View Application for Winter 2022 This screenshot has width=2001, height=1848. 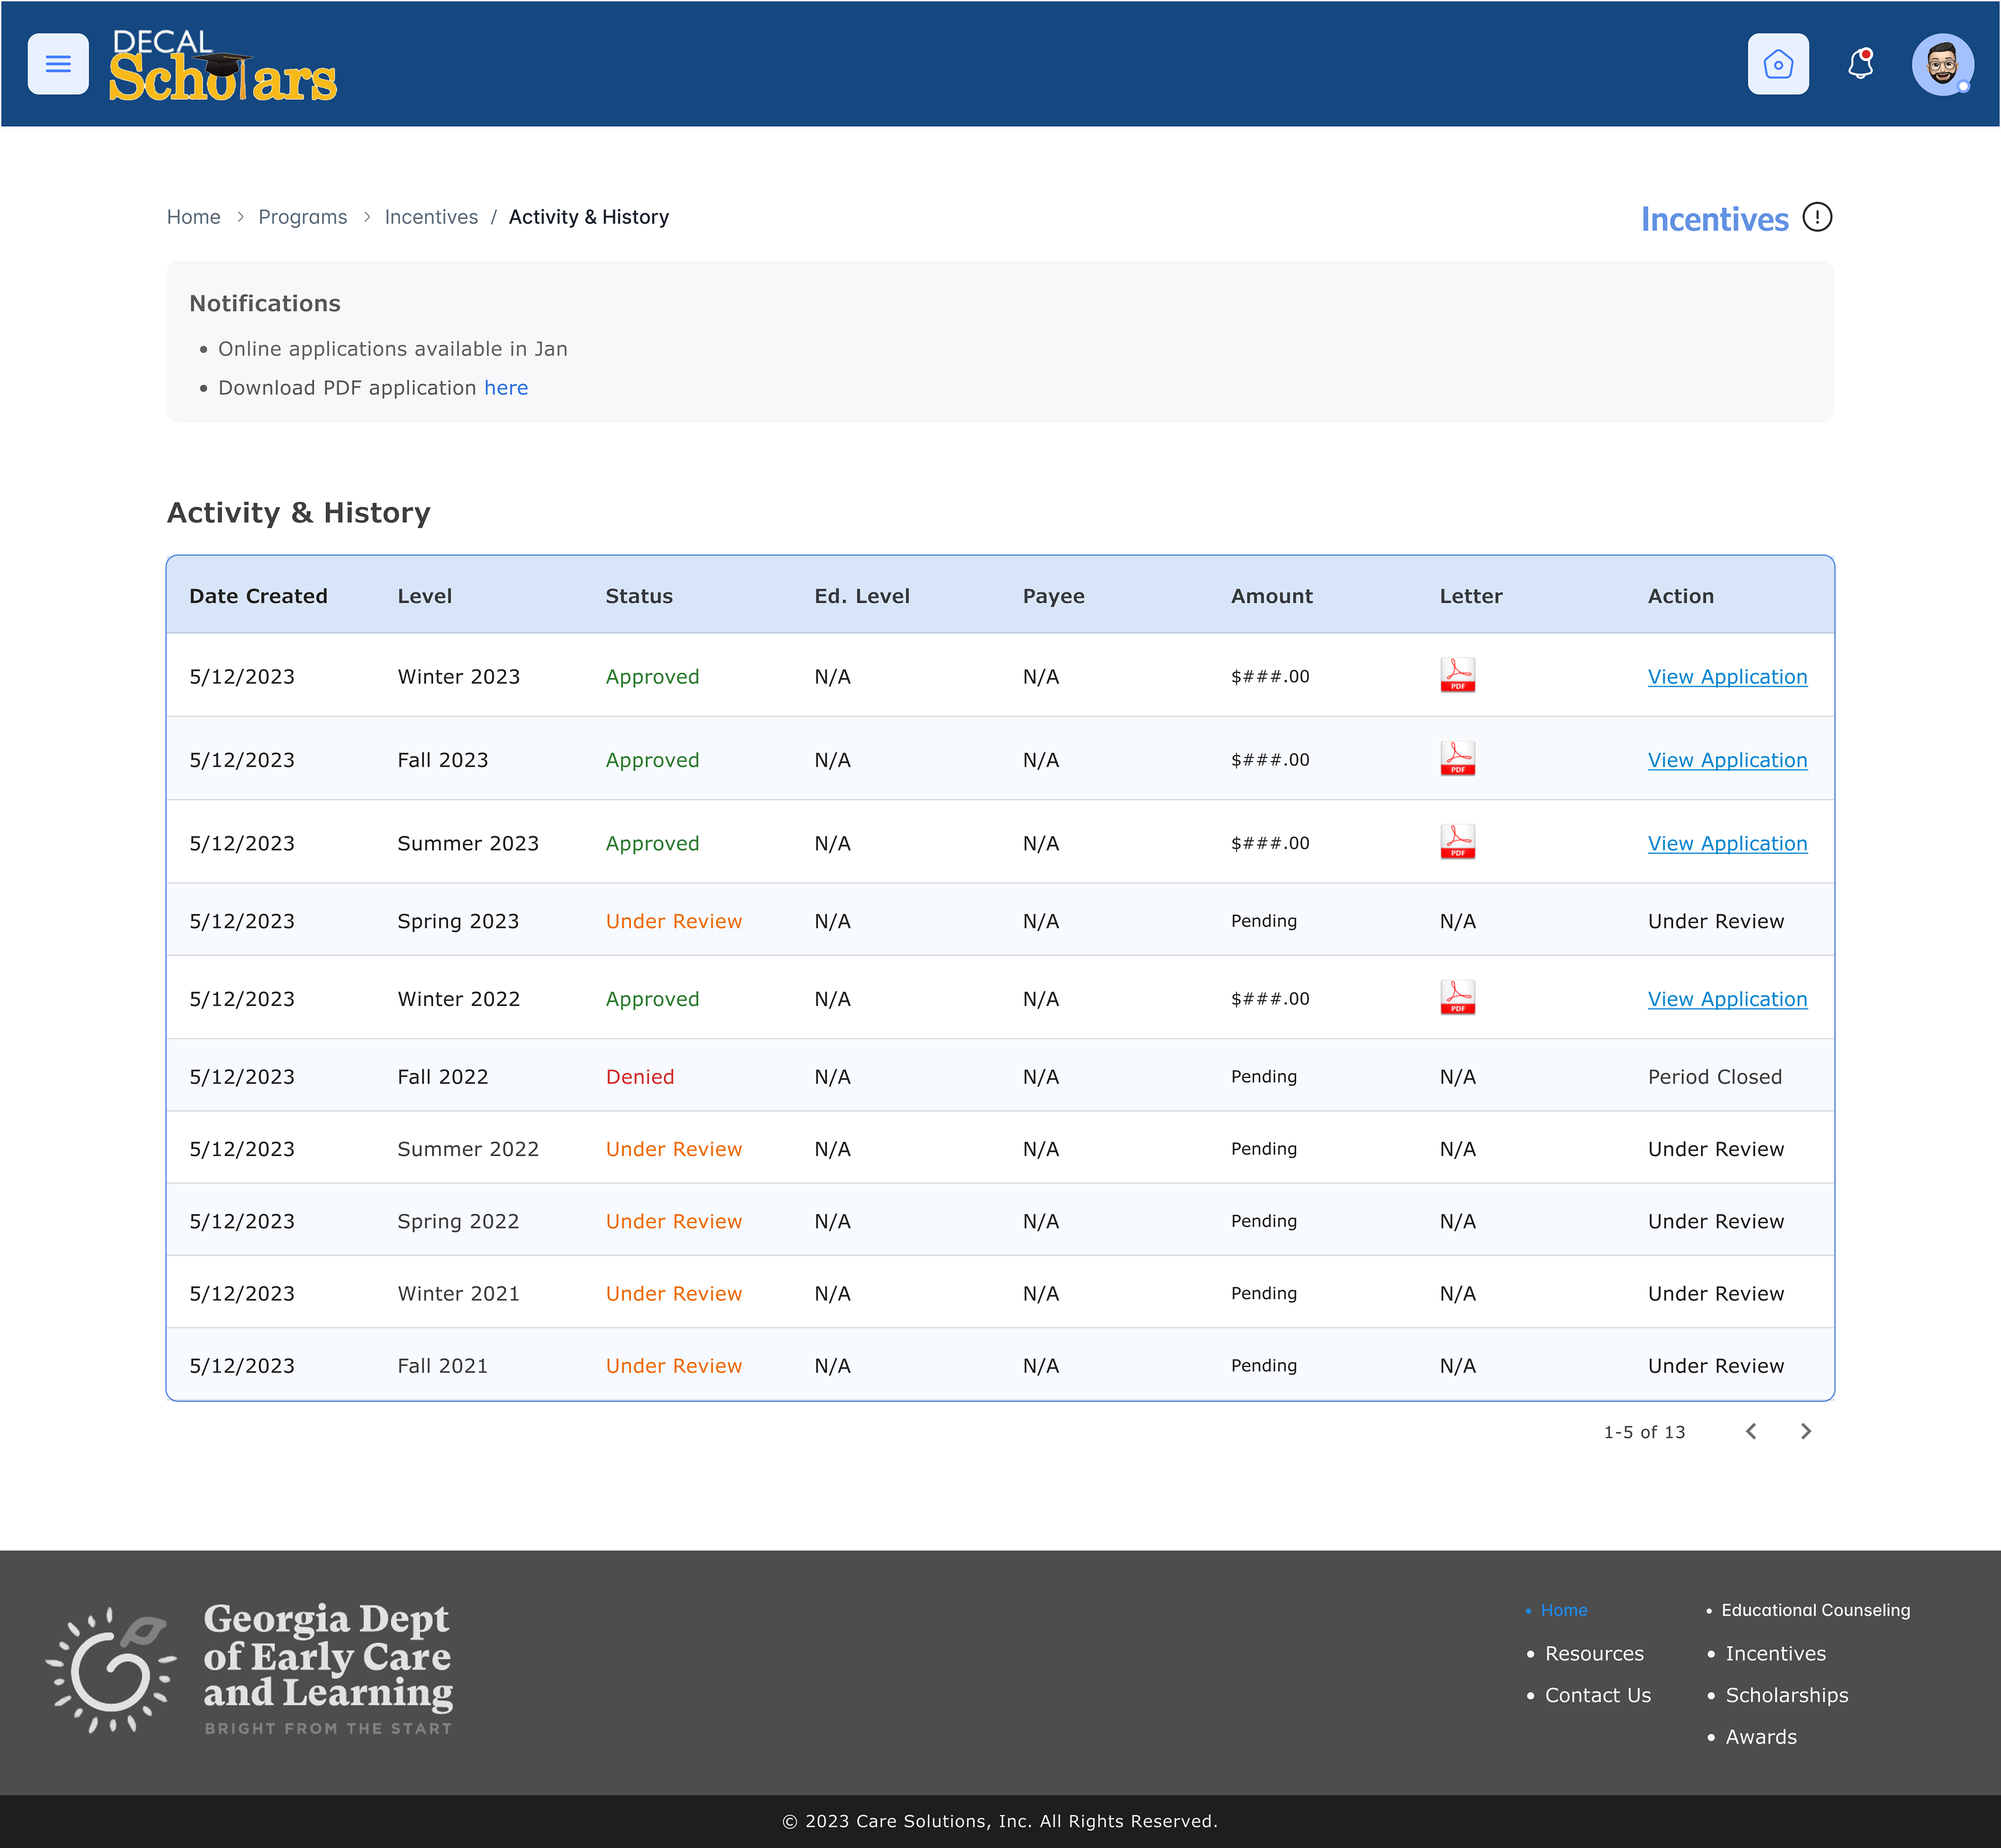[1726, 999]
